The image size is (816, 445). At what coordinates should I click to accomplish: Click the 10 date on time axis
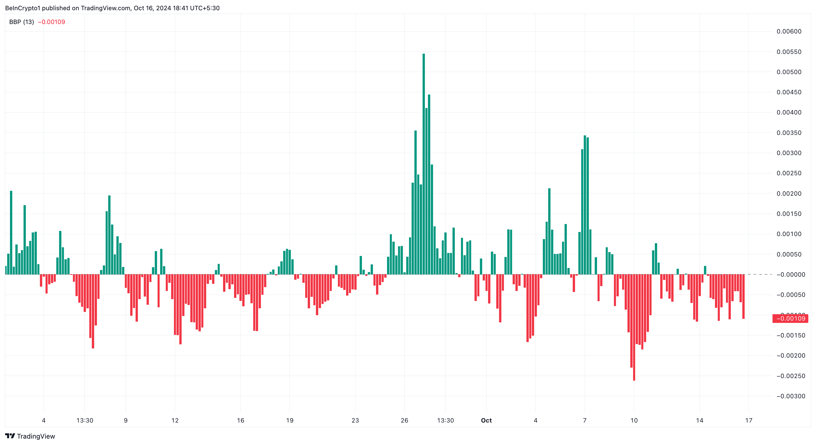pos(634,420)
